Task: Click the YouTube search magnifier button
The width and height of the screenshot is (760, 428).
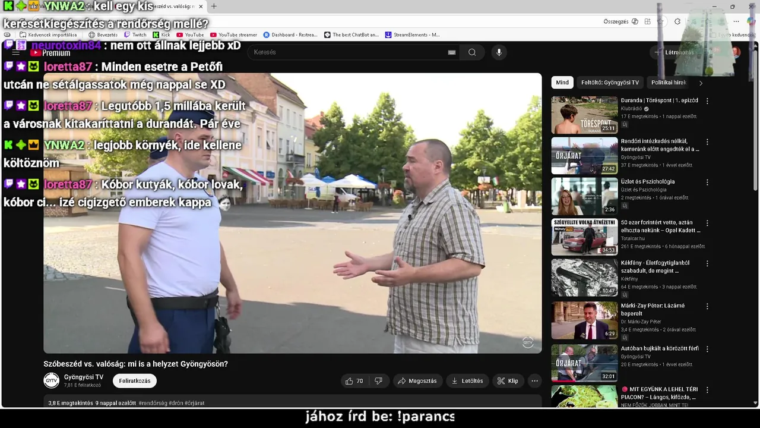Action: 472,52
